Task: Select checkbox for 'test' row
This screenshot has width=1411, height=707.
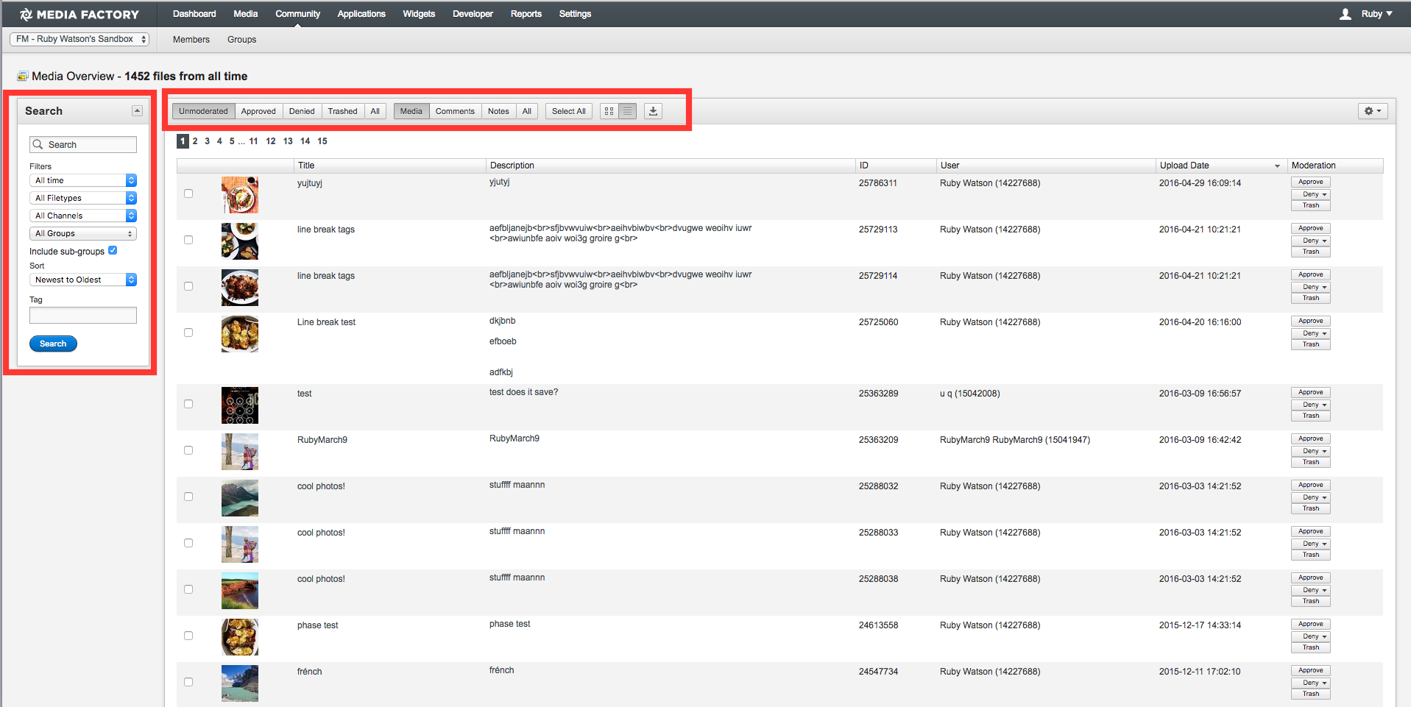Action: pos(188,404)
